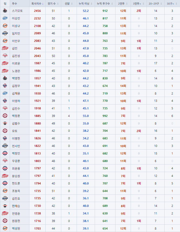The width and height of the screenshot is (180, 232).
Task: Click the Lions logo next to 김재윤
Action: (x=5, y=93)
